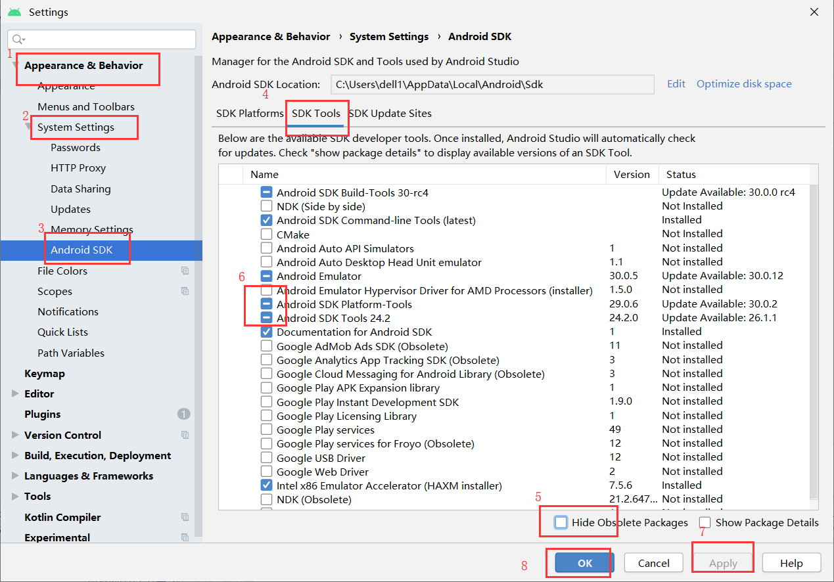Open the Memory Settings page
Screen dimensions: 834x582
92,229
